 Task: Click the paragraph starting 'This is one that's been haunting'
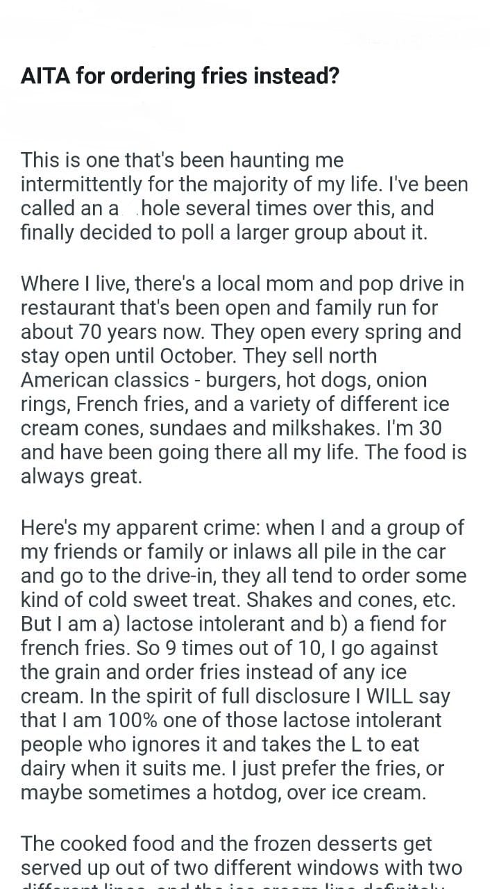click(x=244, y=196)
